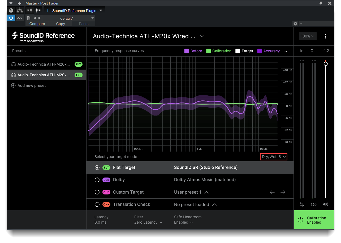Toggle the blue plugin power button

coord(11,18)
